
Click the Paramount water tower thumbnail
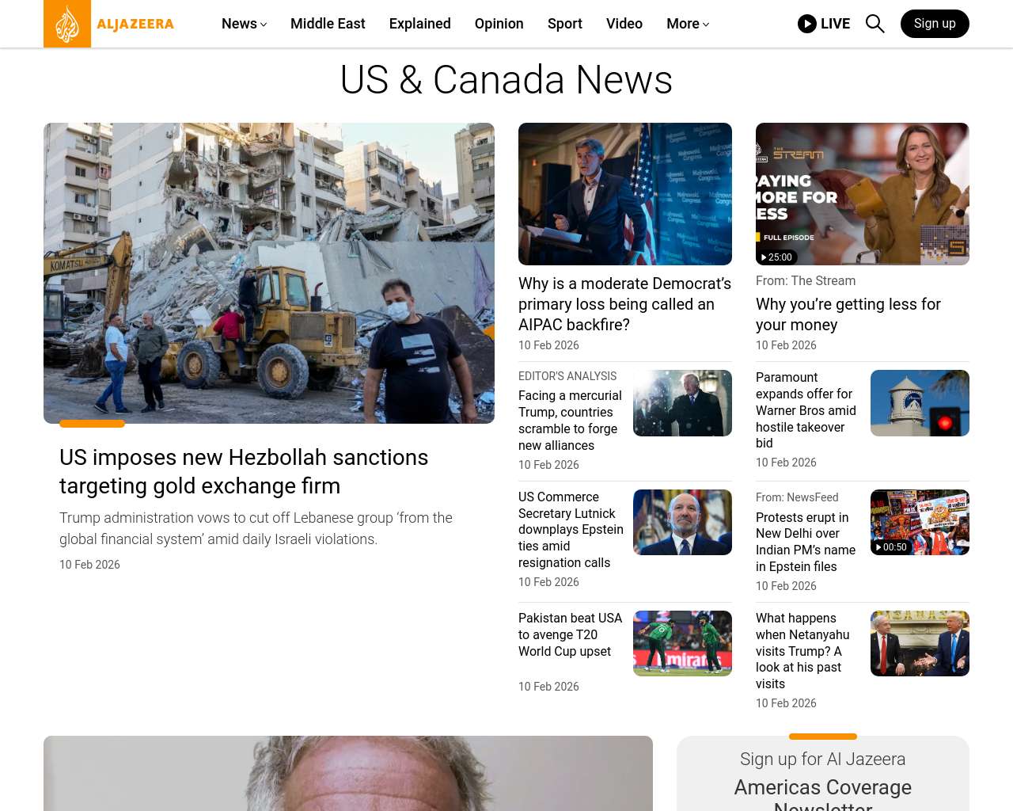920,403
